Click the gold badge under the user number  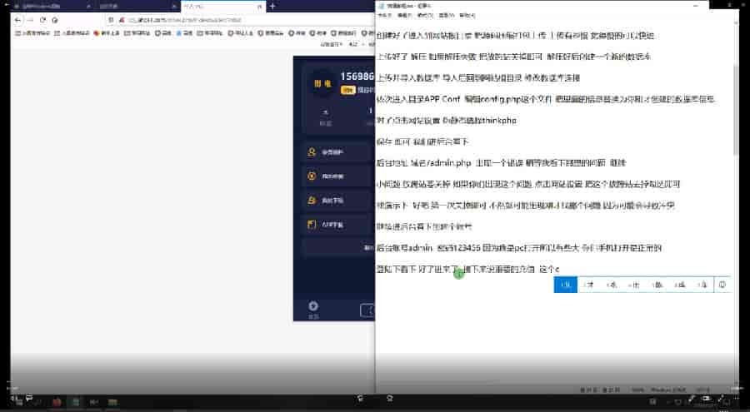[x=347, y=90]
